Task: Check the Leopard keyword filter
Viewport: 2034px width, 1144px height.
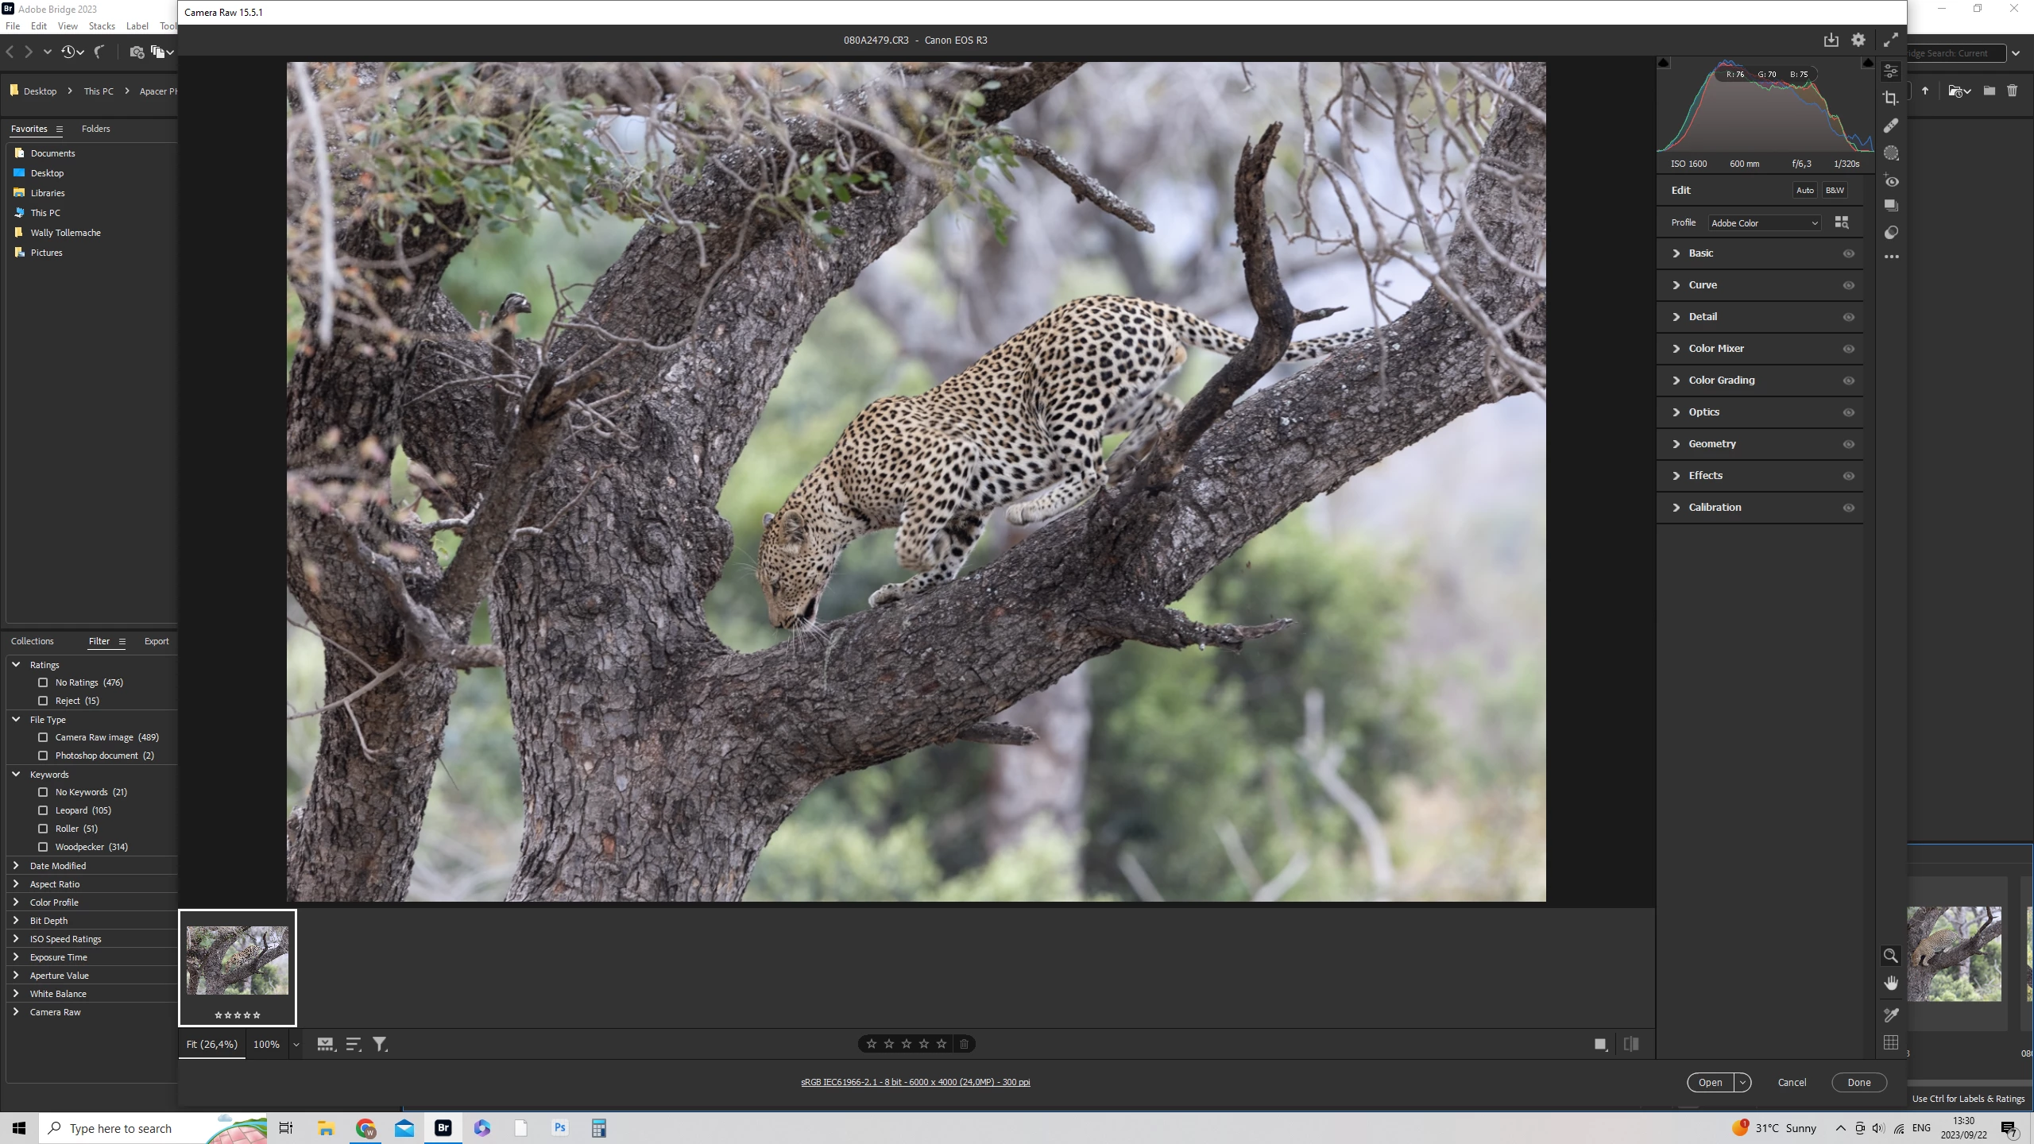Action: 43,810
